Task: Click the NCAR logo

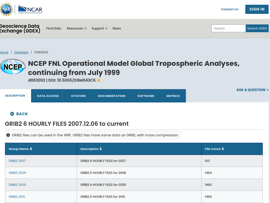Action: [x=30, y=9]
